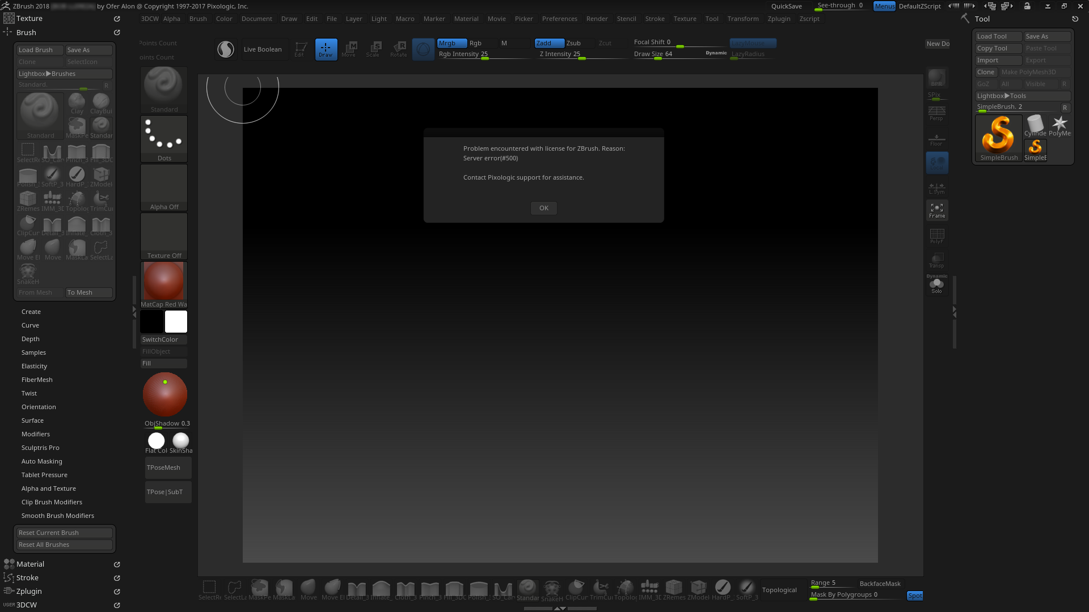Image resolution: width=1089 pixels, height=612 pixels.
Task: Open the Texture Off selector
Action: click(x=164, y=236)
